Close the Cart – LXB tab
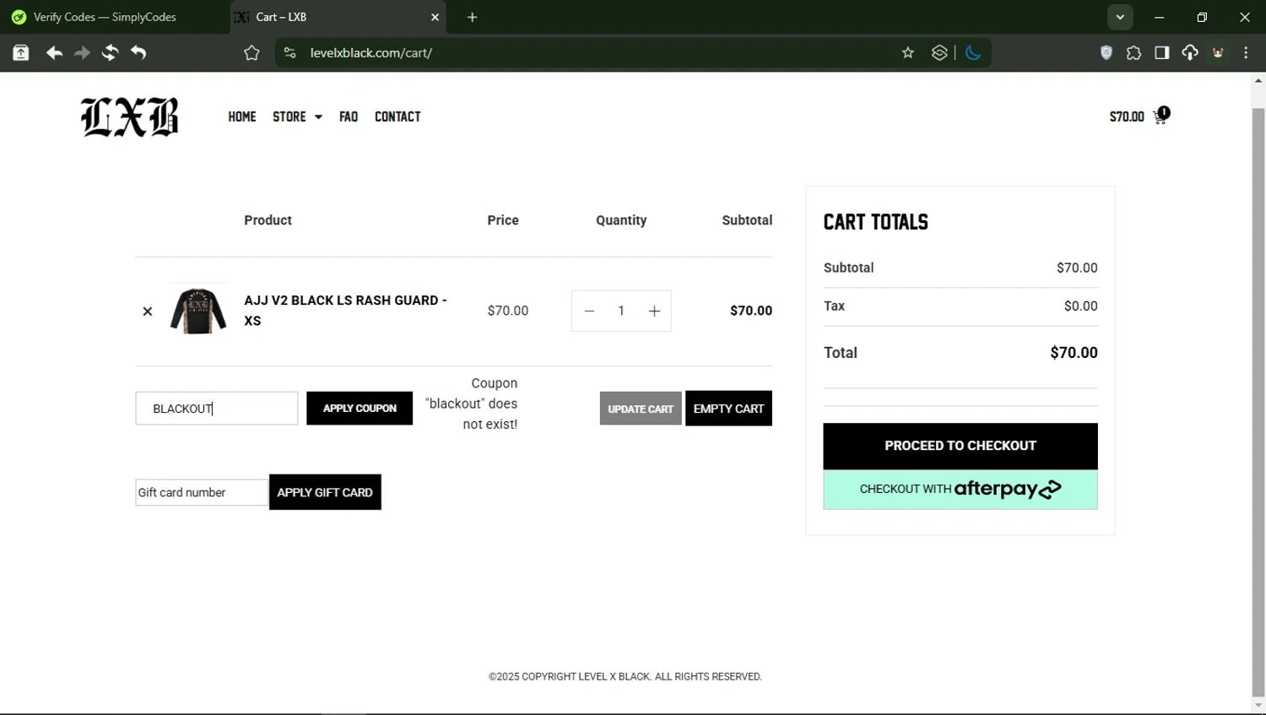Image resolution: width=1266 pixels, height=715 pixels. pos(435,17)
